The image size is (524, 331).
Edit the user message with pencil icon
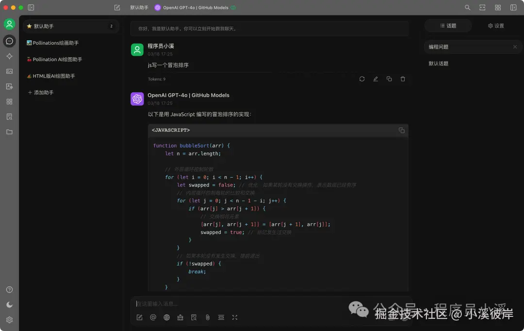point(376,79)
